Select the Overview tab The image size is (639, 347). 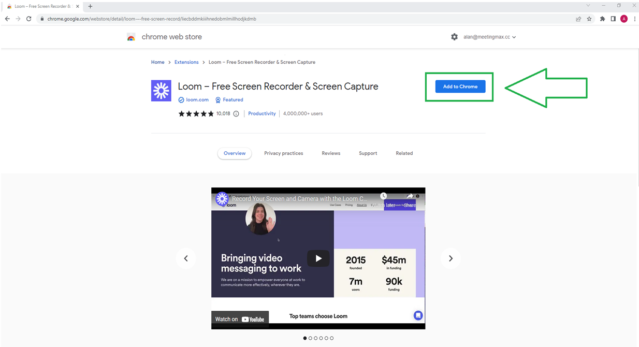(x=235, y=153)
